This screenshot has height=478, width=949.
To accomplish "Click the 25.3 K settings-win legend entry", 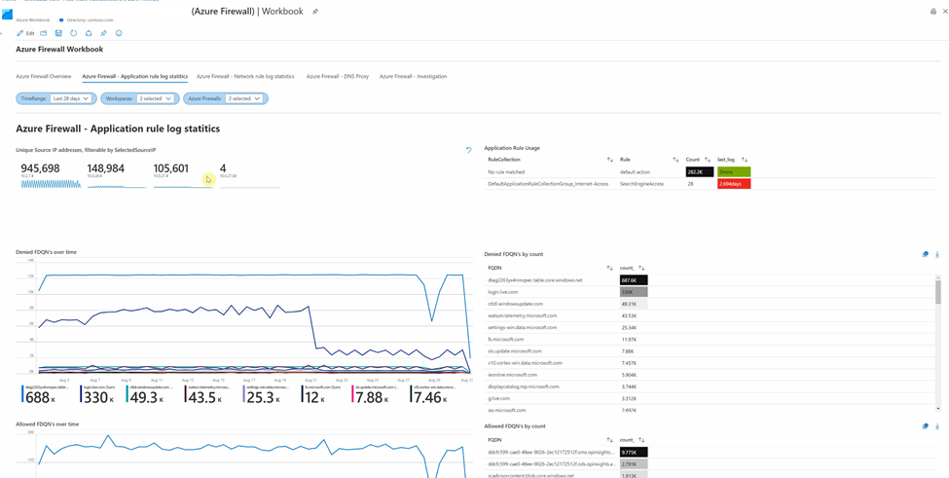I will [x=268, y=394].
